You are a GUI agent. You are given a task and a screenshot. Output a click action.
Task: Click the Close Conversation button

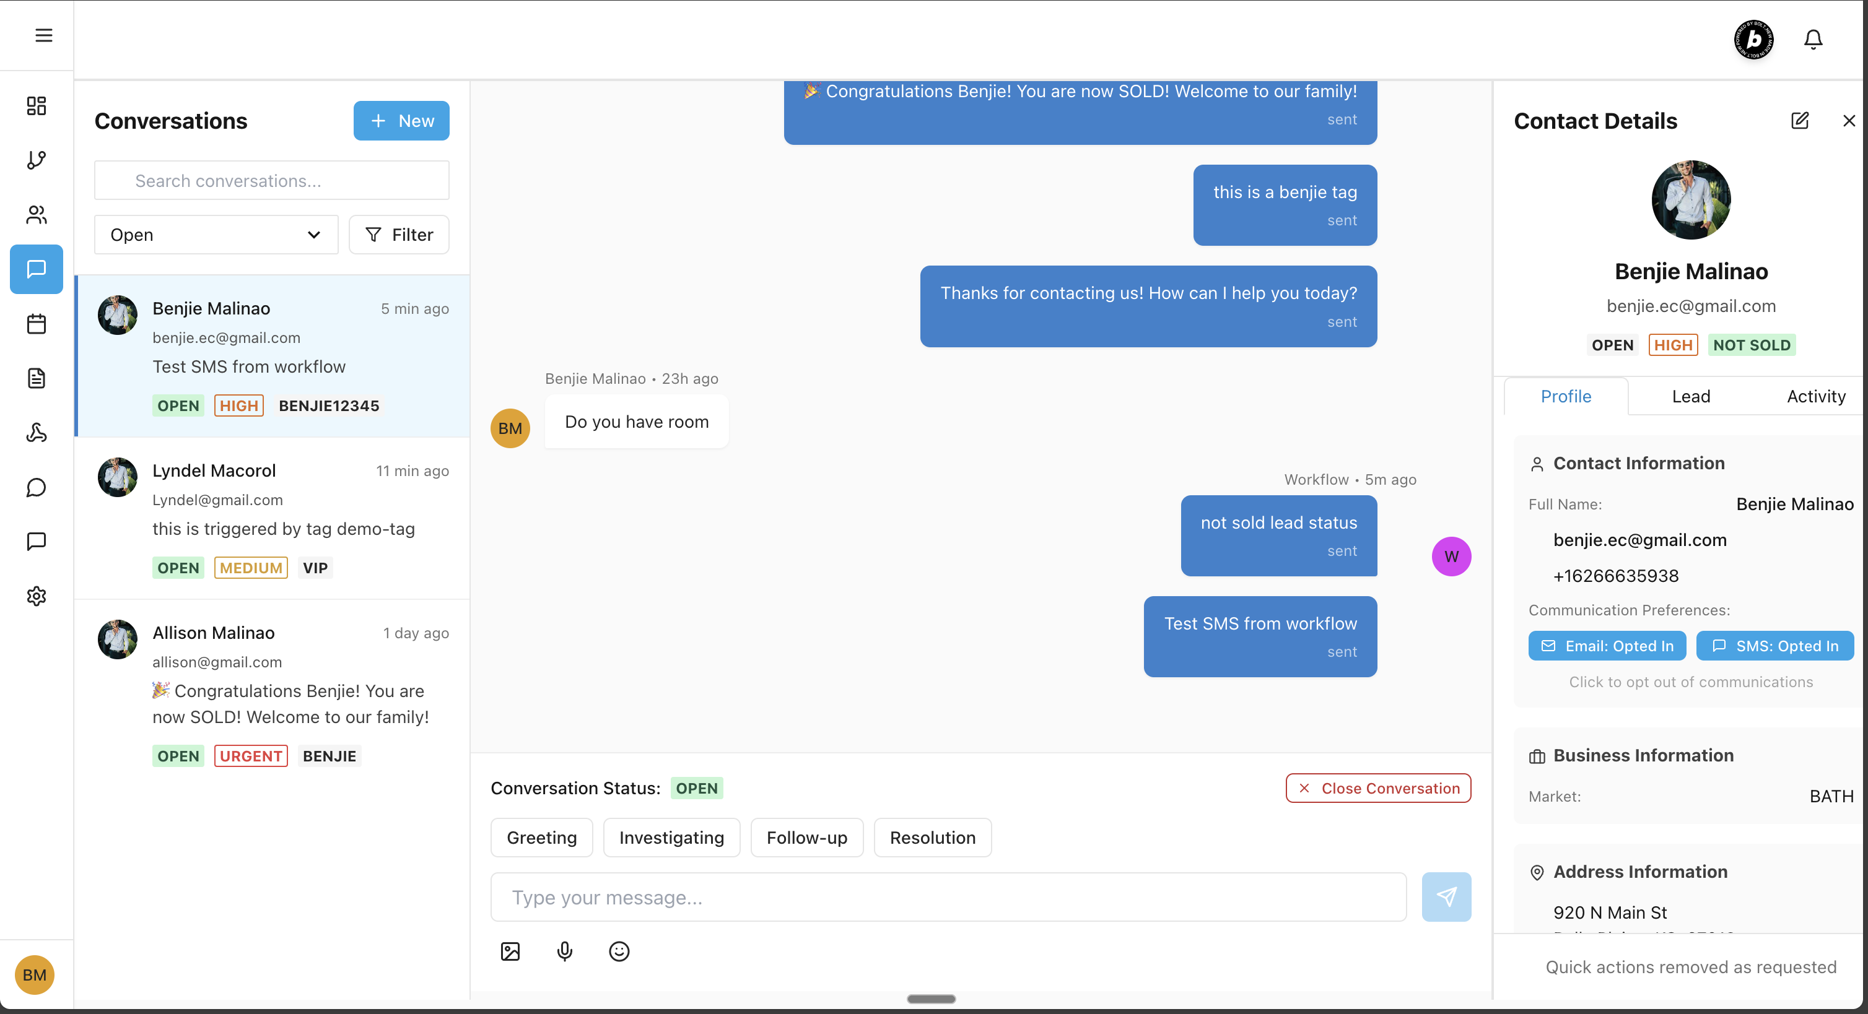1378,789
